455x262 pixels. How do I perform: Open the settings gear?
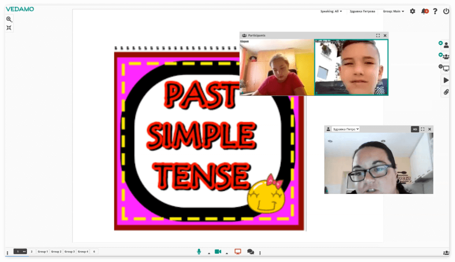413,11
